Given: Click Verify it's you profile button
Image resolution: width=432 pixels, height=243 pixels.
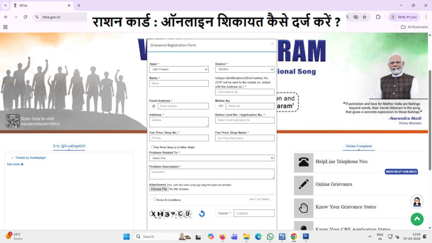Looking at the screenshot, I should tap(404, 17).
